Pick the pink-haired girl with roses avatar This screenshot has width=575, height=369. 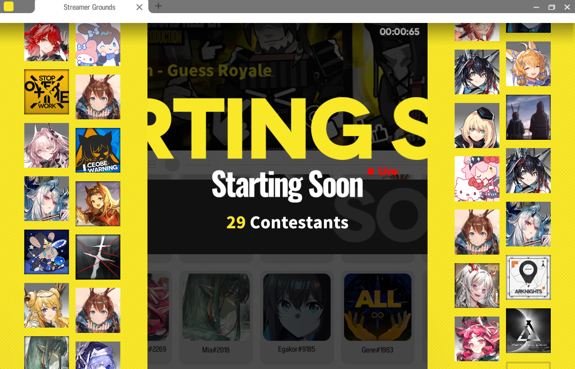point(477,339)
